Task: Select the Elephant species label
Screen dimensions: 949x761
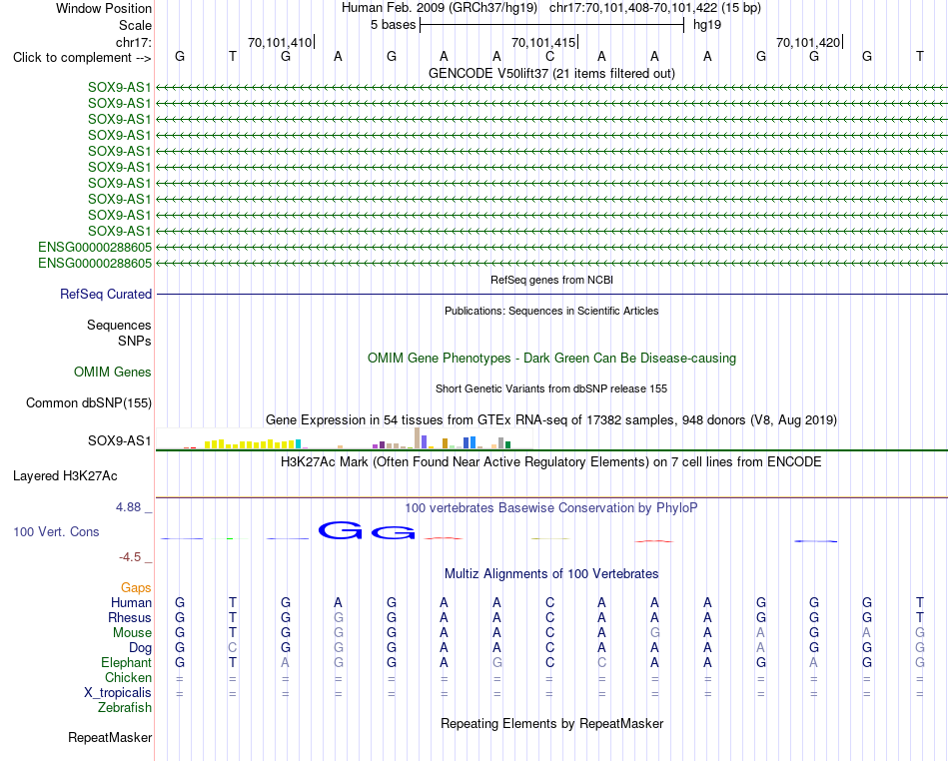Action: pyautogui.click(x=126, y=663)
